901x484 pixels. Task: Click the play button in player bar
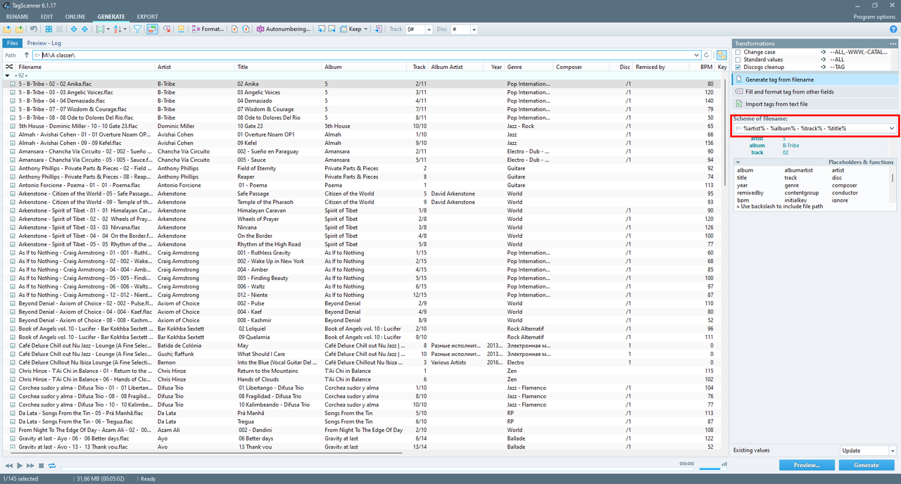(20, 466)
